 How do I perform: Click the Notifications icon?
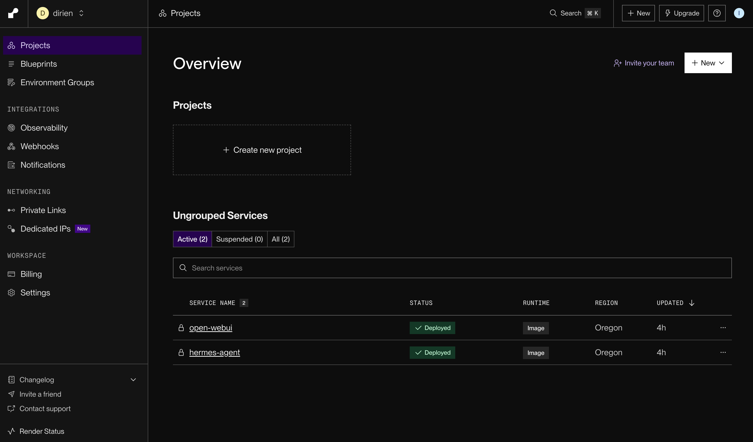click(x=11, y=165)
